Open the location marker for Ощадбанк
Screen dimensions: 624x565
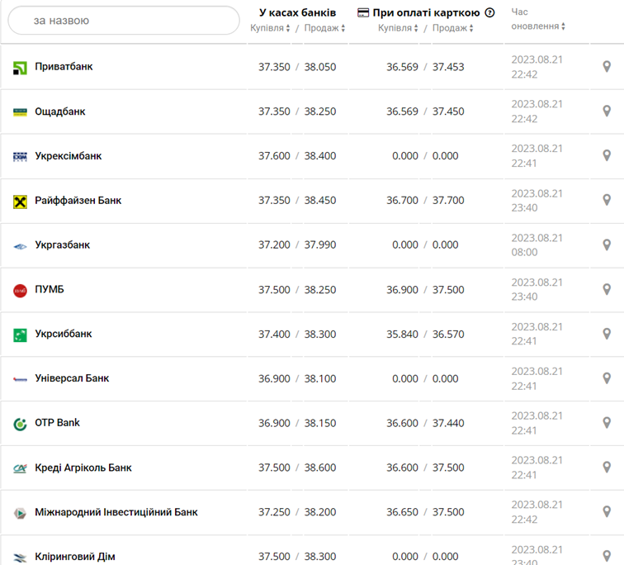[607, 111]
